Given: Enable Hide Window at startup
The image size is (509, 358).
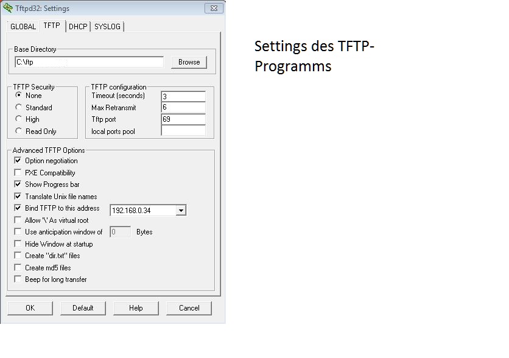Looking at the screenshot, I should (x=18, y=244).
